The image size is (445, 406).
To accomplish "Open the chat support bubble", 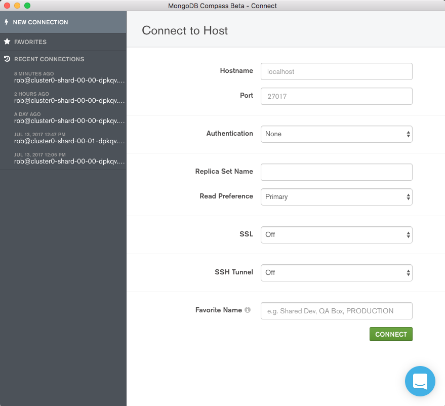I will pyautogui.click(x=420, y=381).
